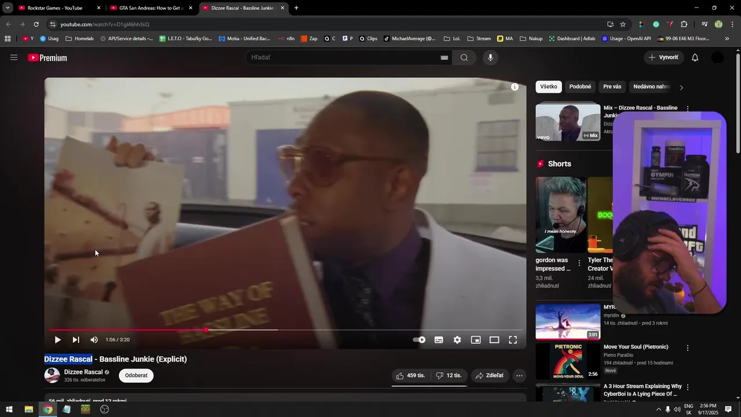
Task: Select the Všetko filter chip
Action: [x=549, y=87]
